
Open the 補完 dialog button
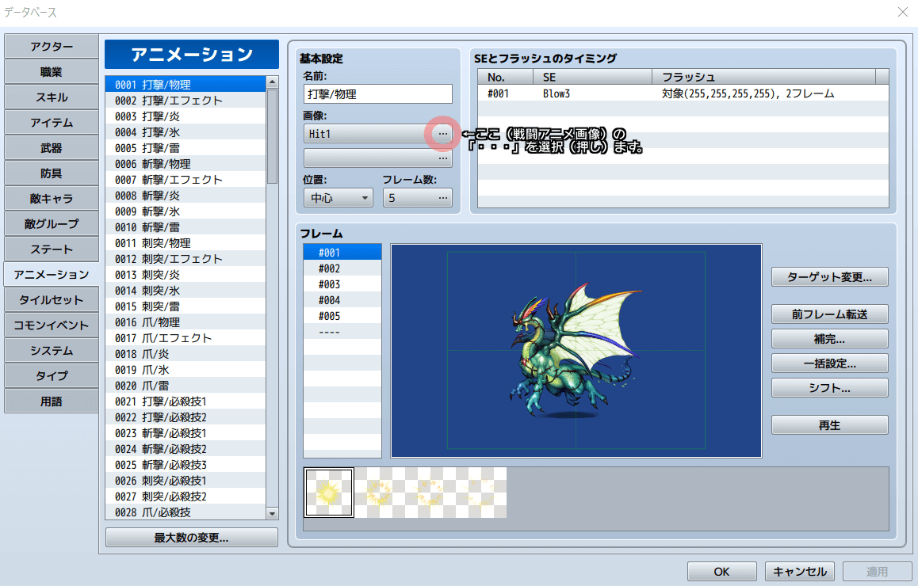(829, 339)
